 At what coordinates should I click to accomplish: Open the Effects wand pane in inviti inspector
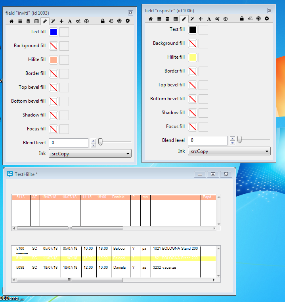(53, 21)
